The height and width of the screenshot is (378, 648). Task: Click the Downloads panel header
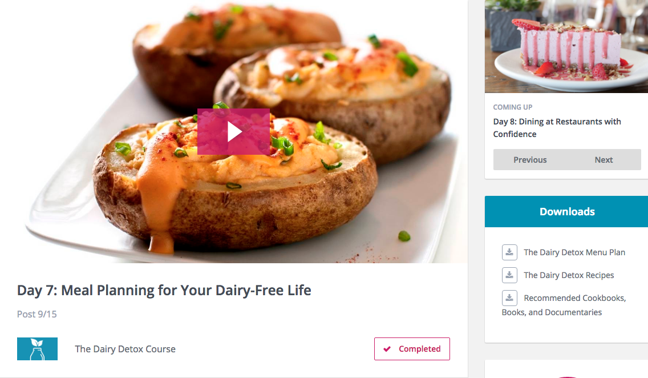click(x=566, y=211)
